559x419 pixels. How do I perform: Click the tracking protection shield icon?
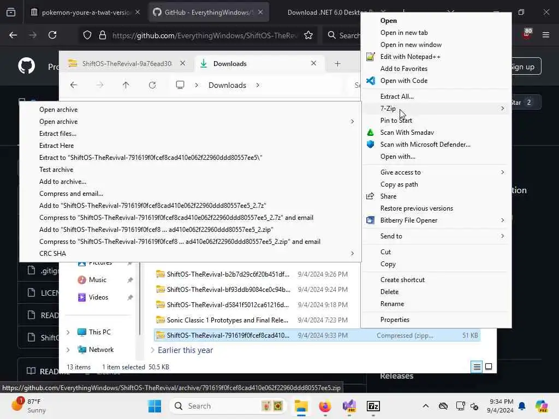point(87,35)
